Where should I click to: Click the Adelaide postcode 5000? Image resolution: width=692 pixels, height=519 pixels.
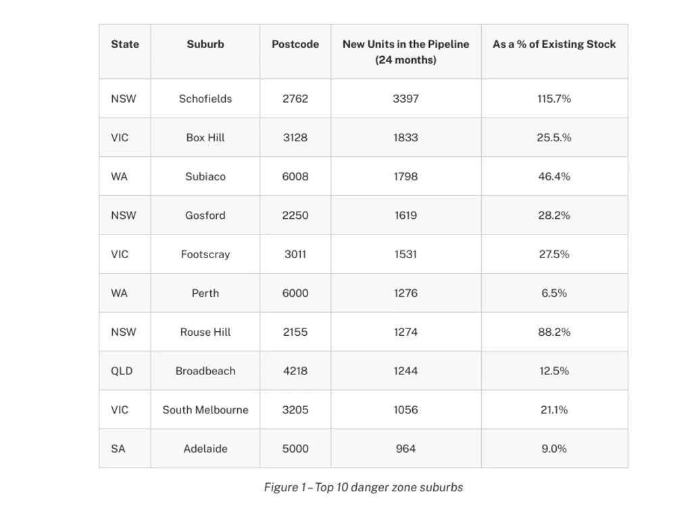295,449
